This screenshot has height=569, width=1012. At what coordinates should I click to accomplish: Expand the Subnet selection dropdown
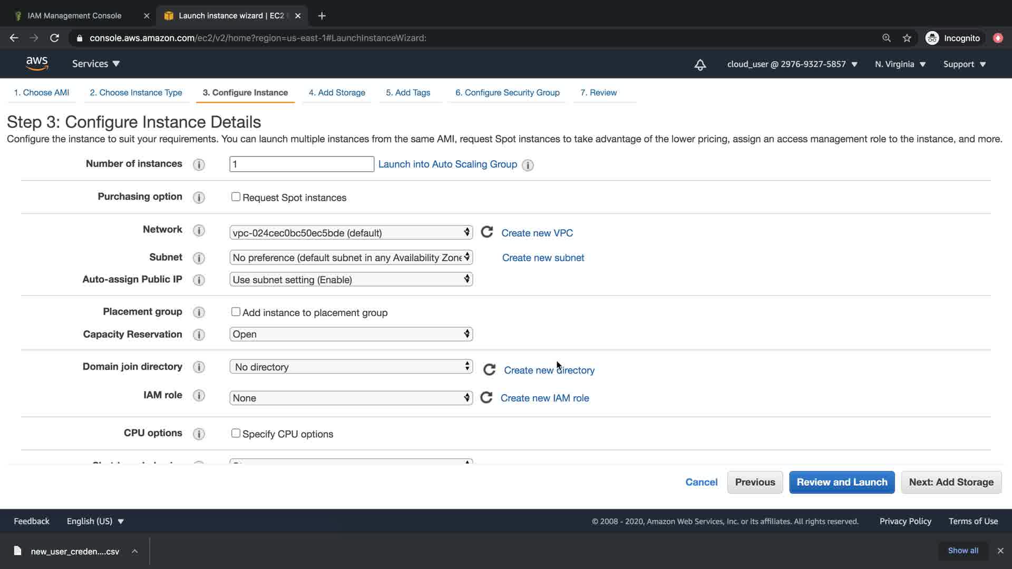(351, 258)
